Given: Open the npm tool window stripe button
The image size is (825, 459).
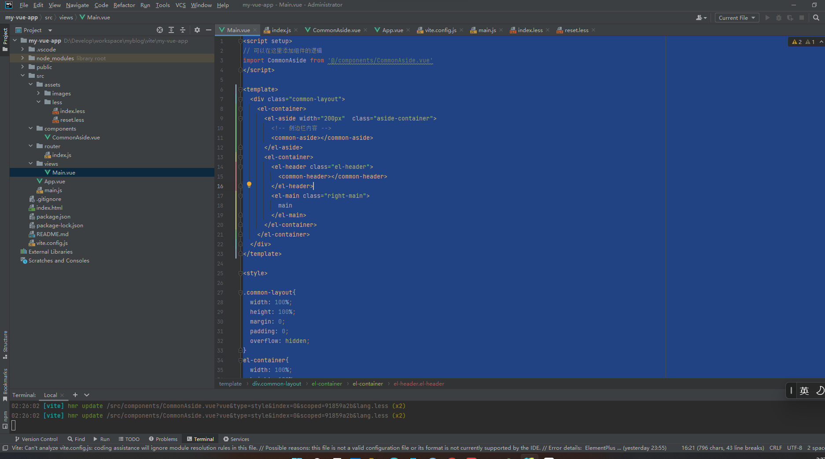Looking at the screenshot, I should pyautogui.click(x=5, y=420).
